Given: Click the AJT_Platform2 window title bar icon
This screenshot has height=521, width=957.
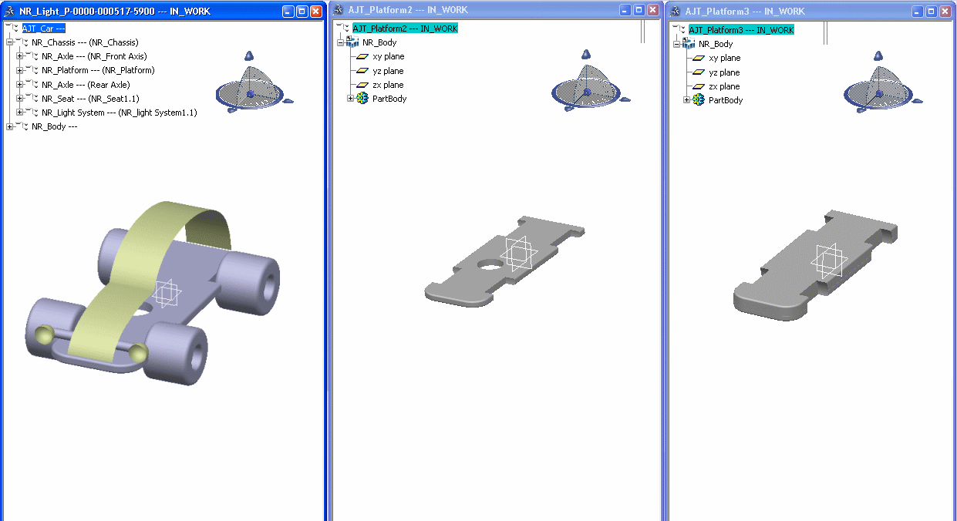Looking at the screenshot, I should pos(339,10).
